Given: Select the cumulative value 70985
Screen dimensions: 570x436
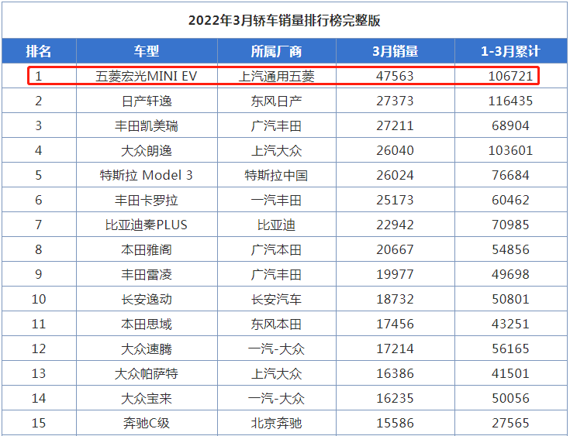Looking at the screenshot, I should click(510, 225).
